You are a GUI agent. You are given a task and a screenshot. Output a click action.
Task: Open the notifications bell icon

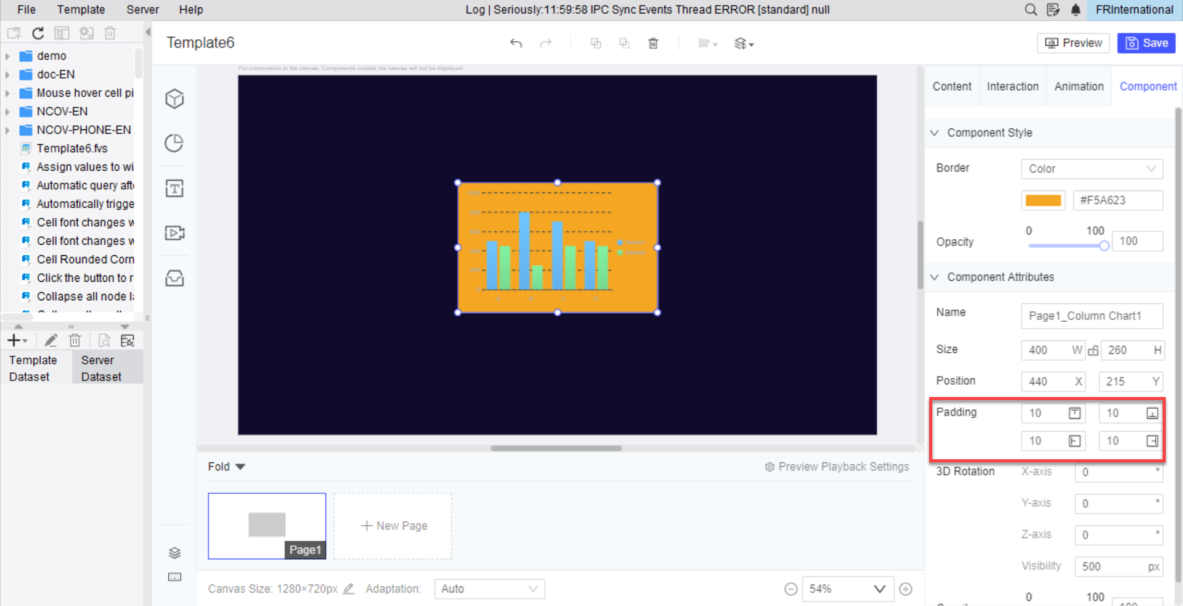1076,9
